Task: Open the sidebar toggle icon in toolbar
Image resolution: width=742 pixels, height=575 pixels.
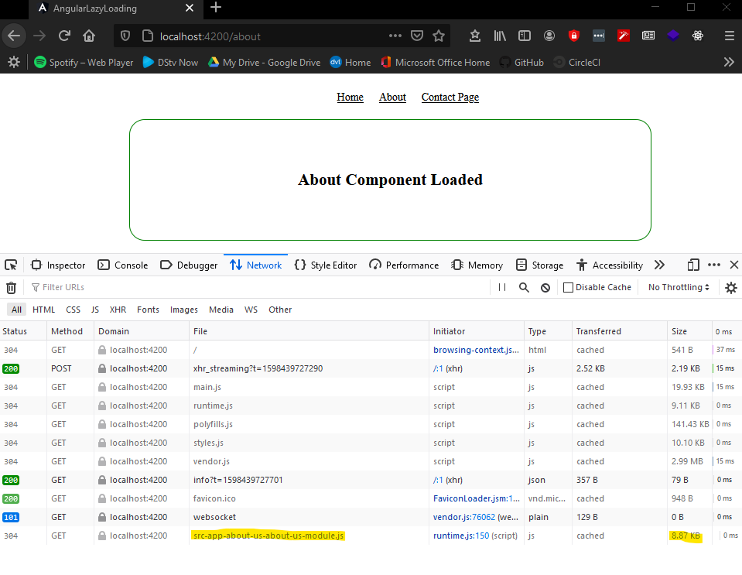Action: (x=524, y=36)
